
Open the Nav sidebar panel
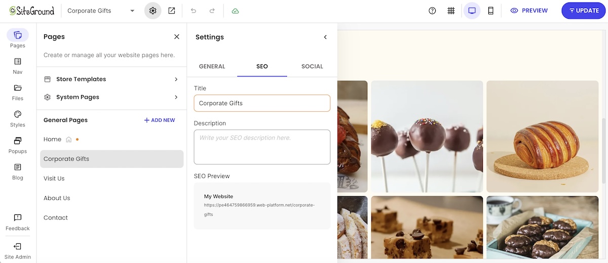point(18,66)
